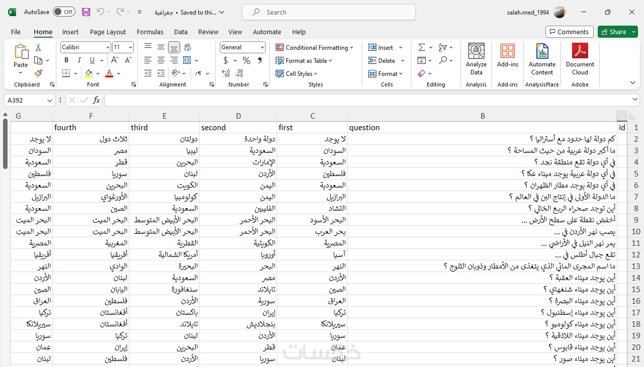Switch to the Formulas tab
This screenshot has width=644, height=367.
pyautogui.click(x=150, y=32)
